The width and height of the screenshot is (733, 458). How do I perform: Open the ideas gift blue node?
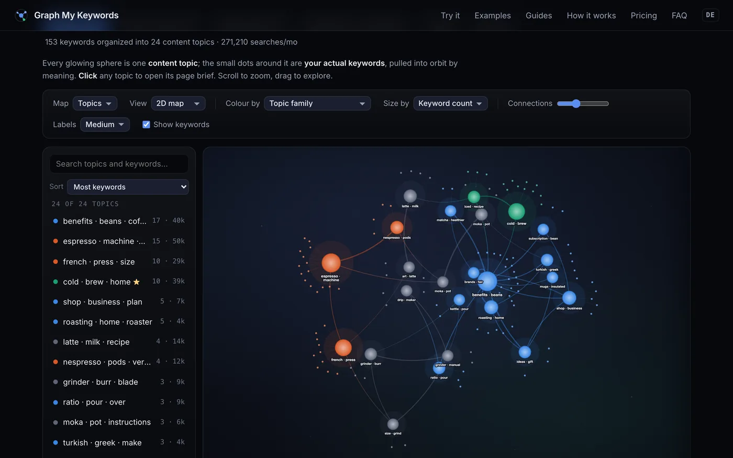(525, 352)
